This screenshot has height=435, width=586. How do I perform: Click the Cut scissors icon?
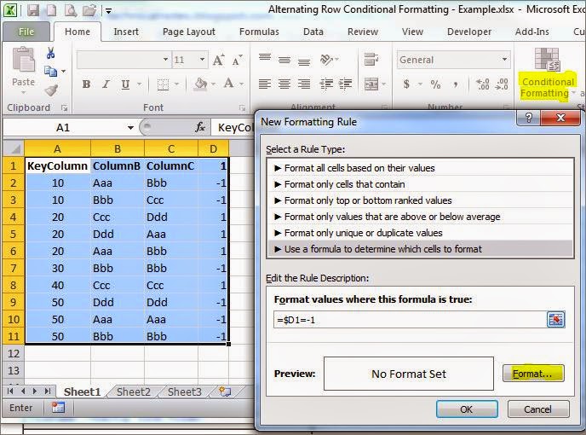[51, 53]
